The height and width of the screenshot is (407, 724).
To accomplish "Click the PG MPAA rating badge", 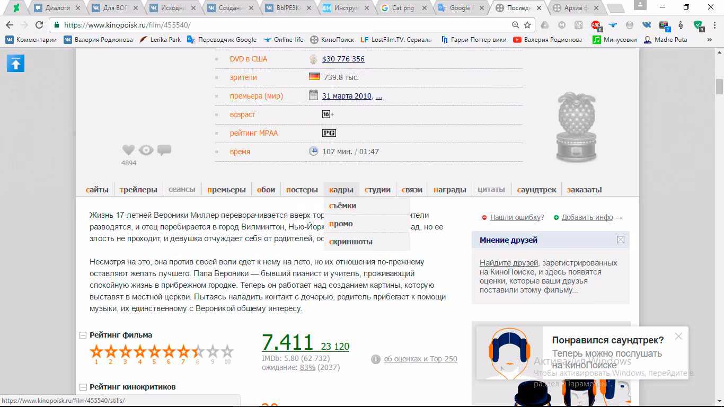I will click(329, 133).
